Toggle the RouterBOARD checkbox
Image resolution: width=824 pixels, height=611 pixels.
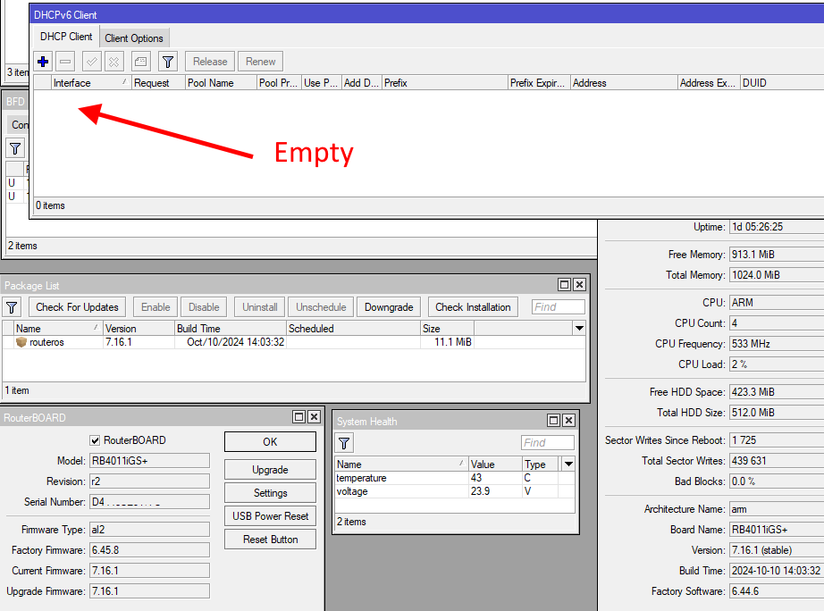[95, 440]
